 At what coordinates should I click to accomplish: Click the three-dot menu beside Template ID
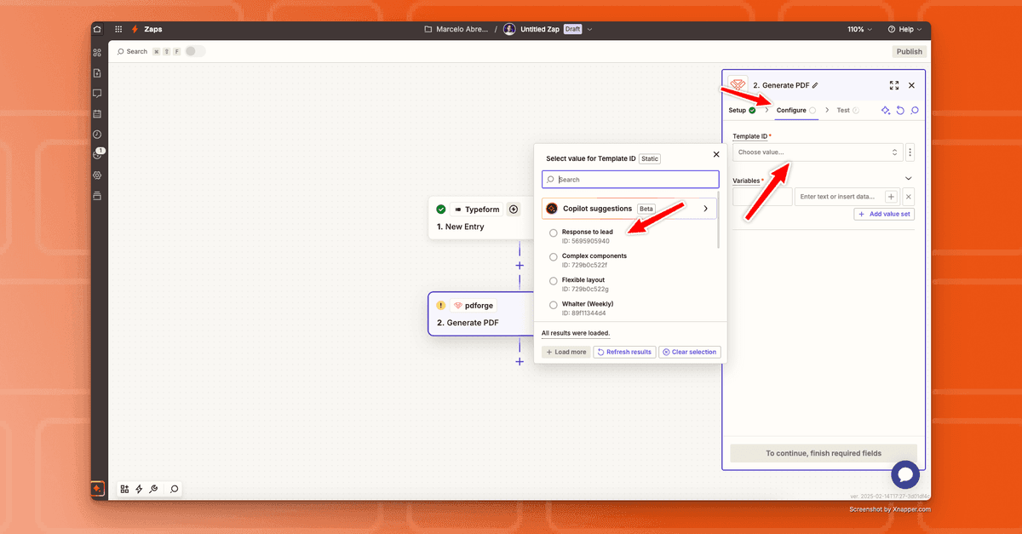coord(910,152)
